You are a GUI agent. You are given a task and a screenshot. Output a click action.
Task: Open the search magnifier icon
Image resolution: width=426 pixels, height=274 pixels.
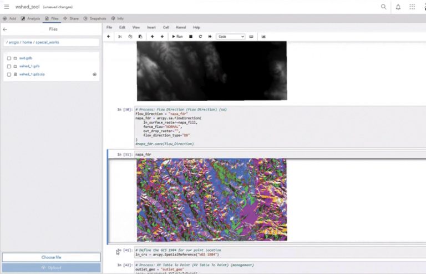tap(383, 7)
